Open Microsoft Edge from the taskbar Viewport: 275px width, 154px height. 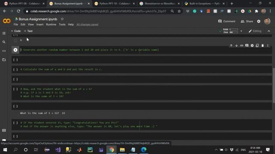coord(144,150)
